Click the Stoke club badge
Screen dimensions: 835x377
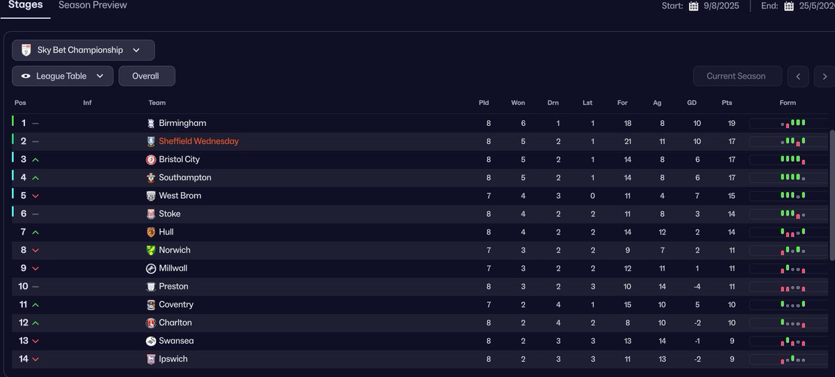click(x=151, y=214)
